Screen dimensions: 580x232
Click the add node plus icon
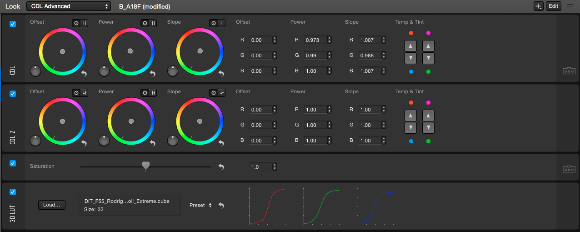pyautogui.click(x=538, y=6)
